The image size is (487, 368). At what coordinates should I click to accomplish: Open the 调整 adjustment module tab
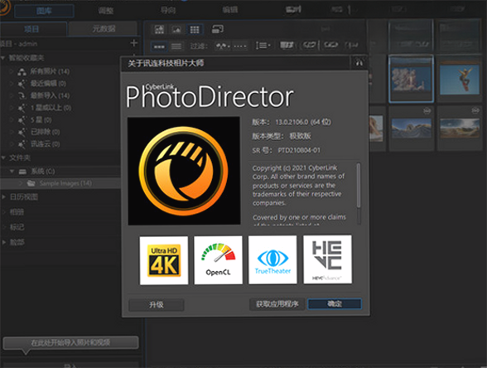pyautogui.click(x=106, y=11)
